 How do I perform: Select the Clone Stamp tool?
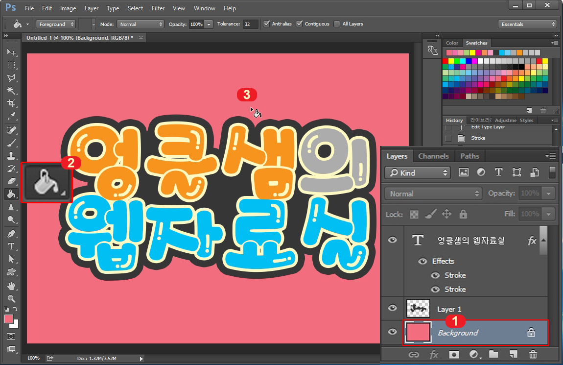[x=11, y=156]
